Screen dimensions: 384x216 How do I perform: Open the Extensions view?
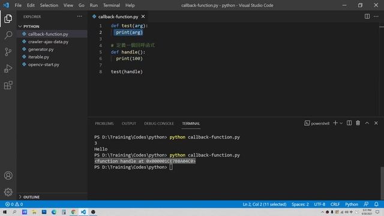(x=8, y=85)
